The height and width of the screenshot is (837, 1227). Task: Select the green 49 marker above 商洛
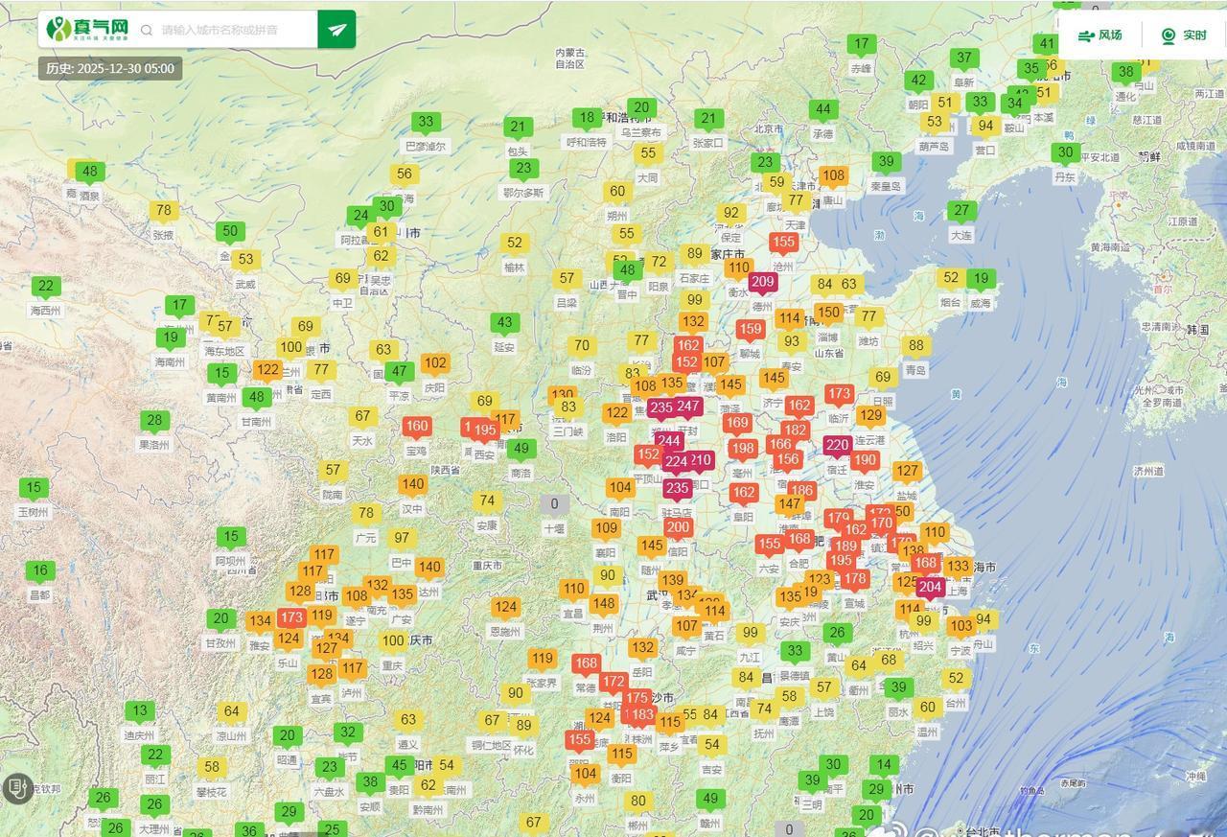(521, 449)
